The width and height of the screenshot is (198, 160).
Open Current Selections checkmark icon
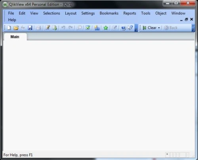click(x=88, y=28)
